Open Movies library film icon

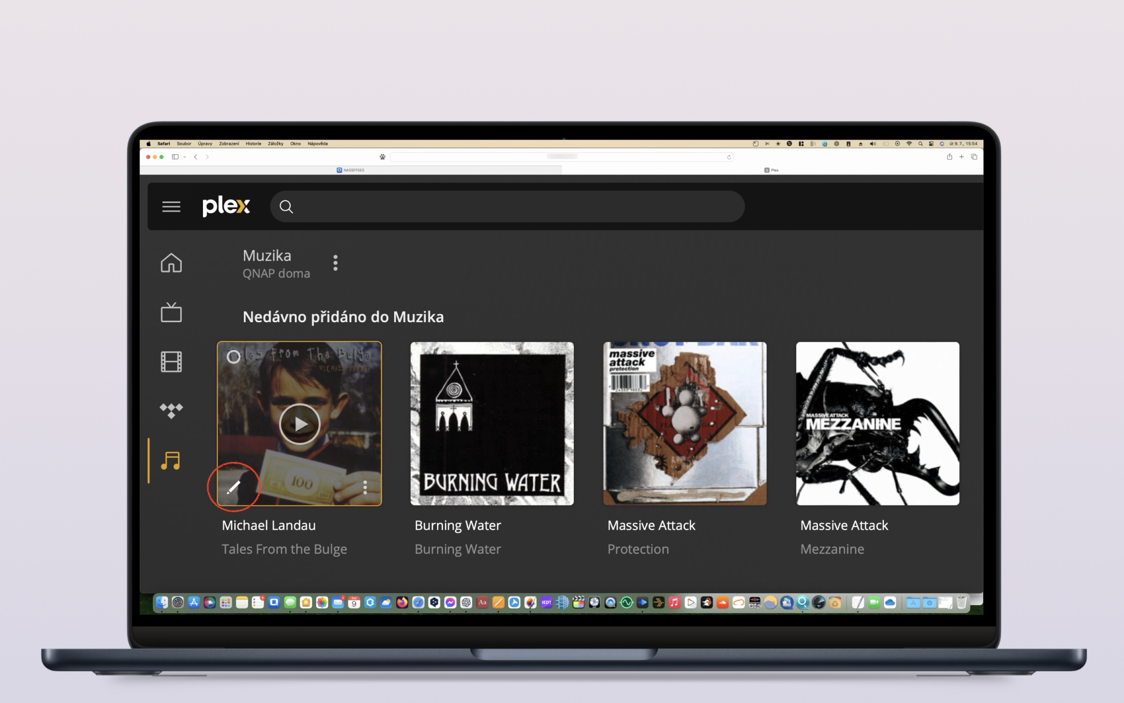coord(171,362)
